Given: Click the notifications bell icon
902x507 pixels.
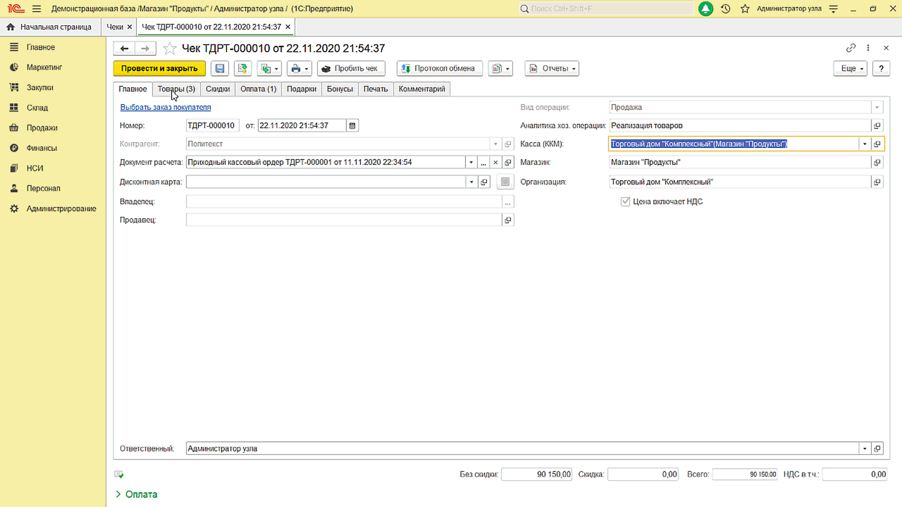Looking at the screenshot, I should coord(705,8).
